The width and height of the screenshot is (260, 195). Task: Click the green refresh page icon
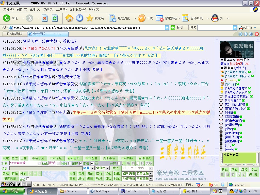pos(55,18)
